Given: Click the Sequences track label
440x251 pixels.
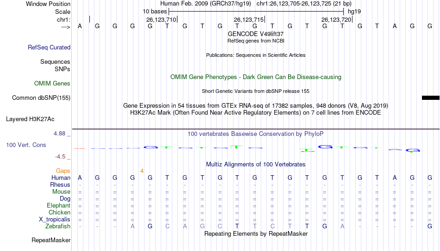Looking at the screenshot, I should 55,61.
